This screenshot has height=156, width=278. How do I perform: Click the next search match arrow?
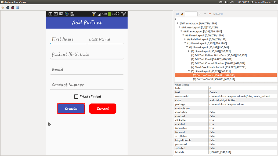tap(204, 14)
